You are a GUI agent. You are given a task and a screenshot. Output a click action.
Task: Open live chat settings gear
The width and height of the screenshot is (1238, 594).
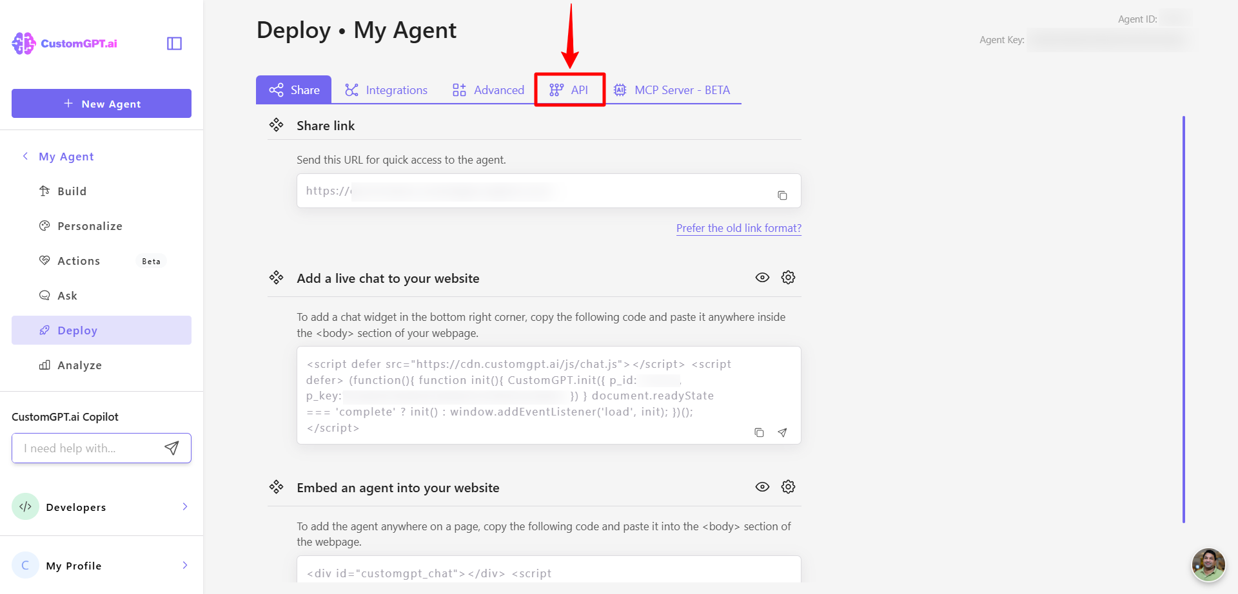click(788, 278)
